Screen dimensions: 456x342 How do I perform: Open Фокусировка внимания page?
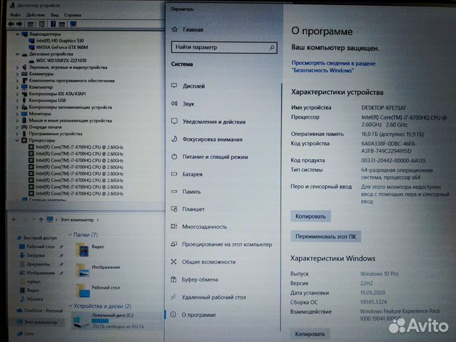pos(212,139)
